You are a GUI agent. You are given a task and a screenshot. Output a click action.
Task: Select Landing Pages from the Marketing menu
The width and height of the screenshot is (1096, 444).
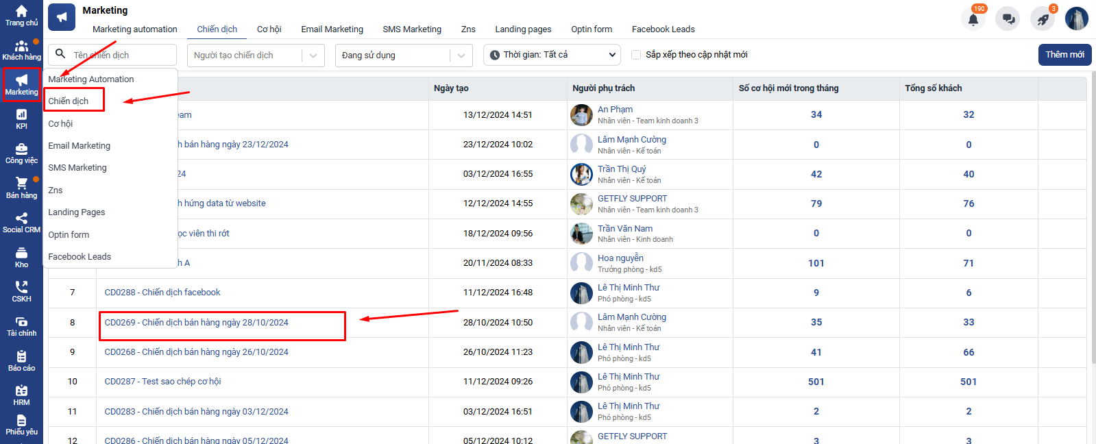tap(76, 212)
